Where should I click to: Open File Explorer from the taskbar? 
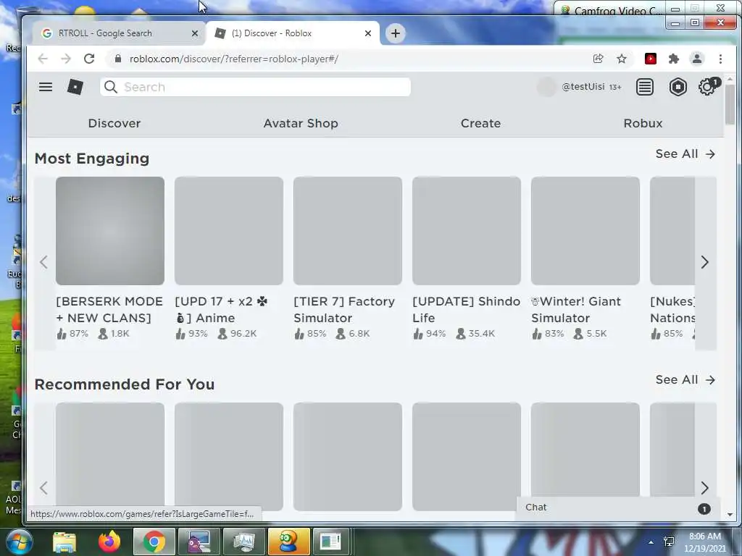(64, 542)
